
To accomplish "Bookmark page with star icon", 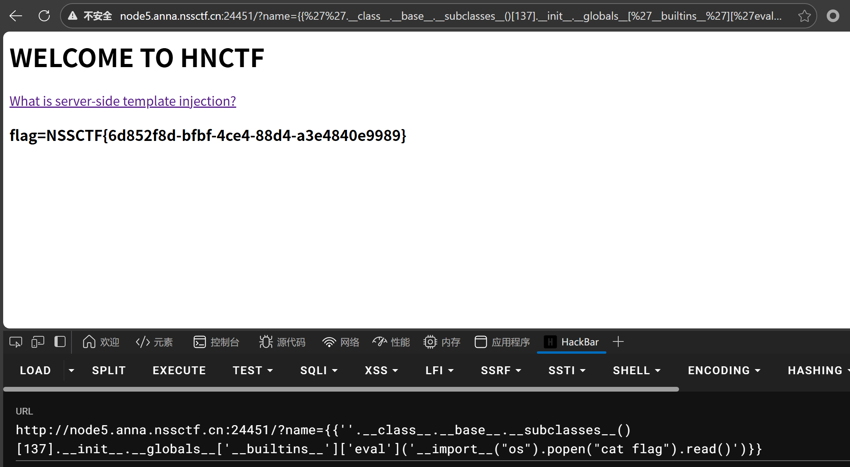I will click(x=804, y=16).
